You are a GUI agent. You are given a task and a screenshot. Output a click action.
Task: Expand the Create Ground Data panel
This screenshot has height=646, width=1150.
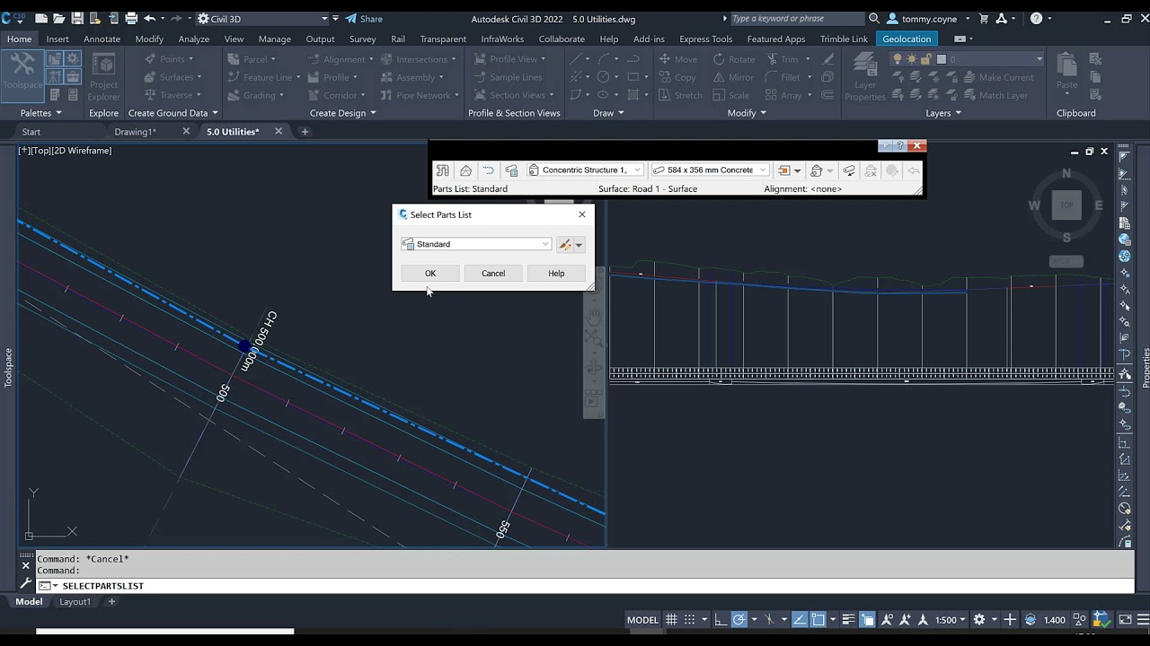point(173,113)
